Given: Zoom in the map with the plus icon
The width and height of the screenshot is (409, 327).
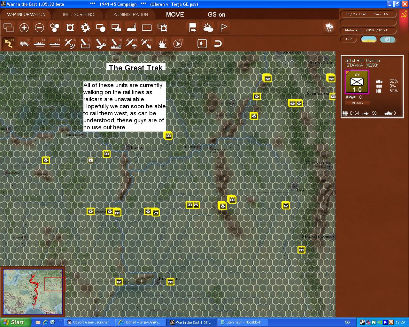Looking at the screenshot, I should (x=24, y=28).
